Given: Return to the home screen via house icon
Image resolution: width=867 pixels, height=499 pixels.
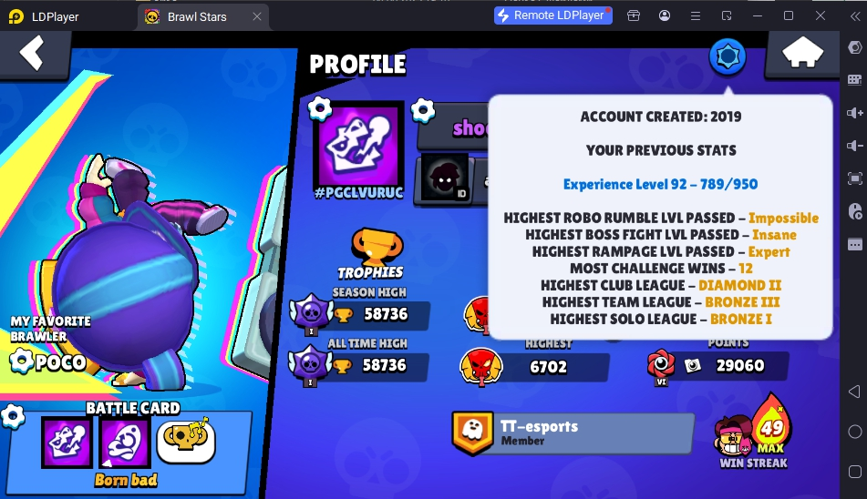Looking at the screenshot, I should tap(802, 54).
